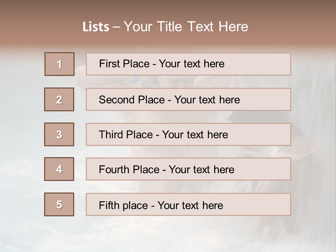Select the "Fifth place" label text
This screenshot has width=336, height=252.
123,205
